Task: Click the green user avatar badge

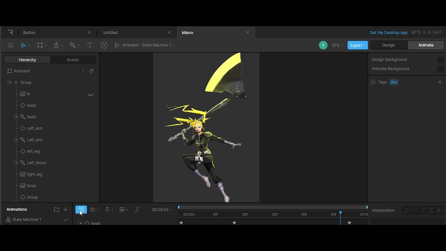Action: pos(323,45)
